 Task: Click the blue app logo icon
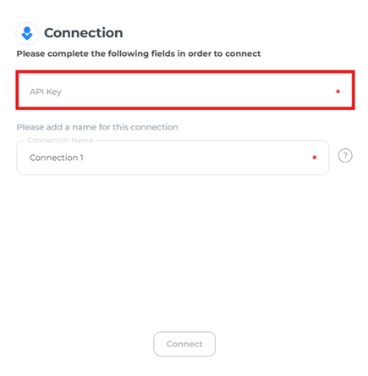coord(27,33)
